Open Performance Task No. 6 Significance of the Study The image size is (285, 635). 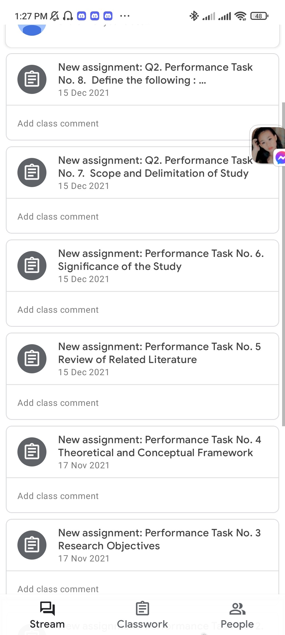pyautogui.click(x=142, y=266)
